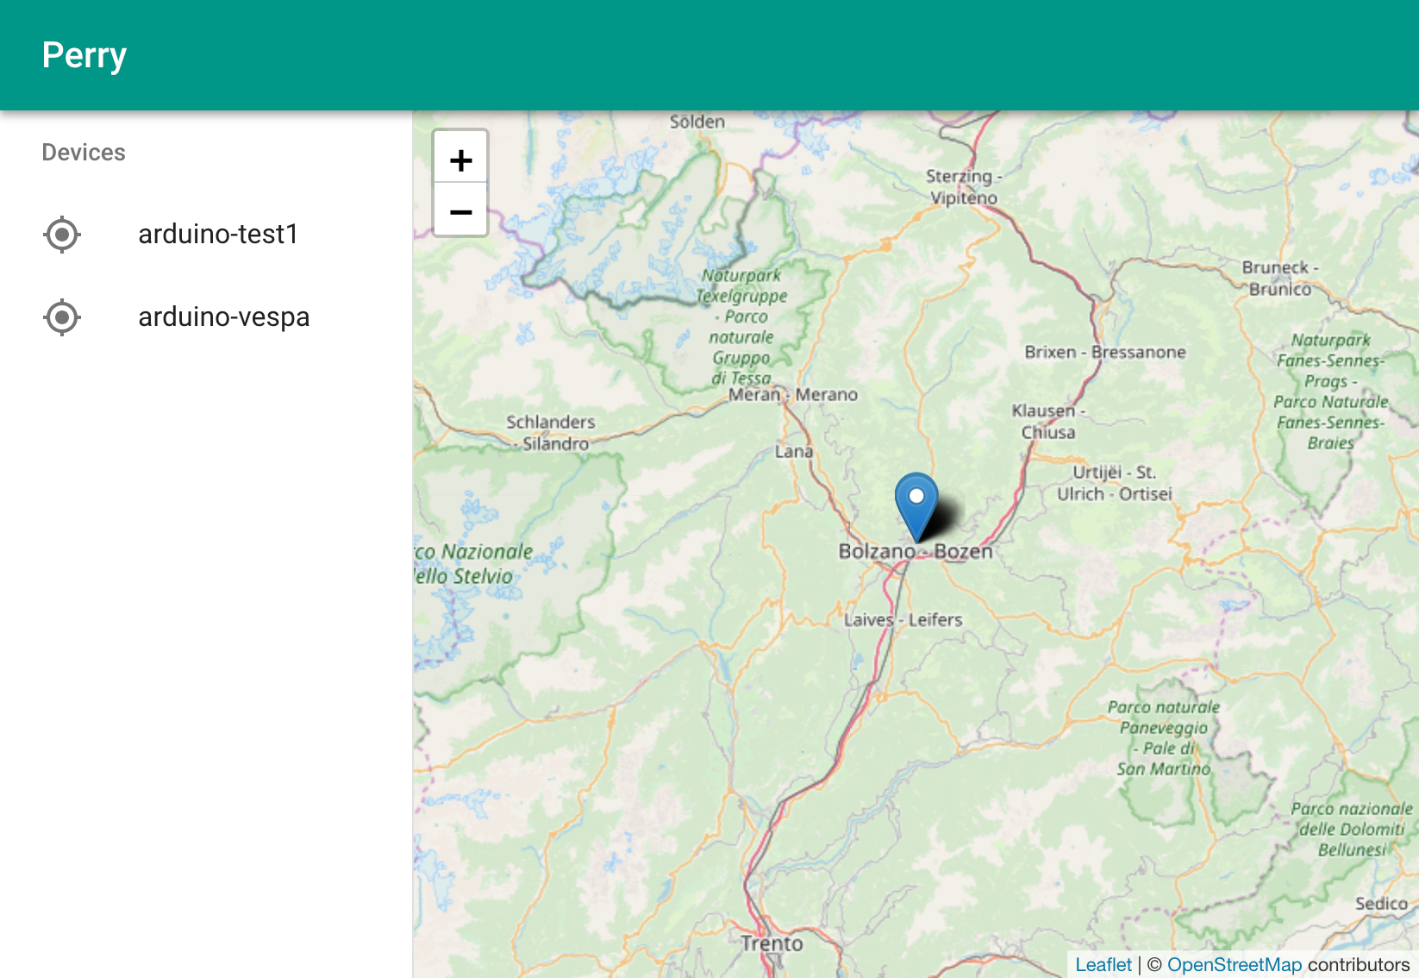The height and width of the screenshot is (978, 1419).
Task: Click the Devices sidebar heading
Action: (84, 153)
